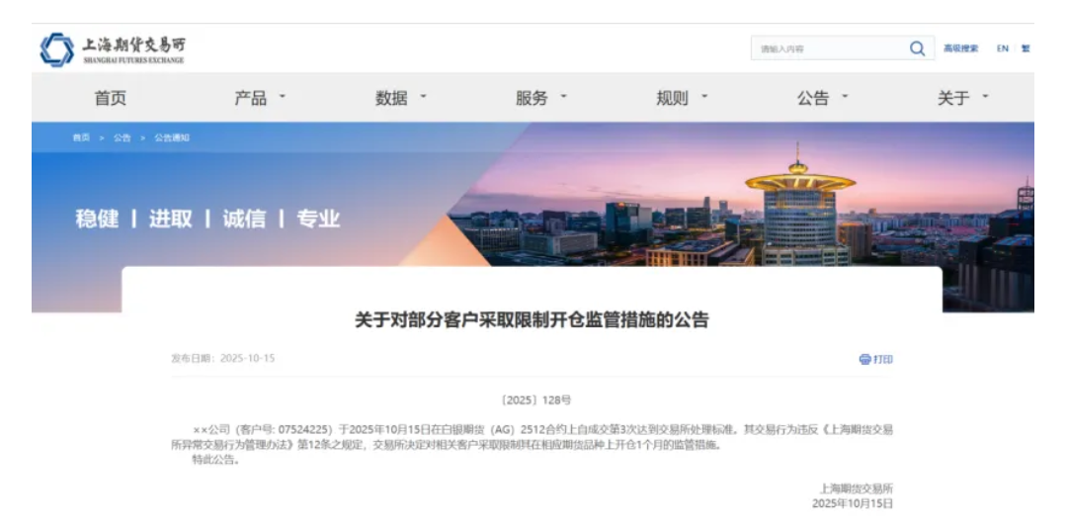
Task: Go to 公告 in breadcrumb
Action: click(x=122, y=137)
